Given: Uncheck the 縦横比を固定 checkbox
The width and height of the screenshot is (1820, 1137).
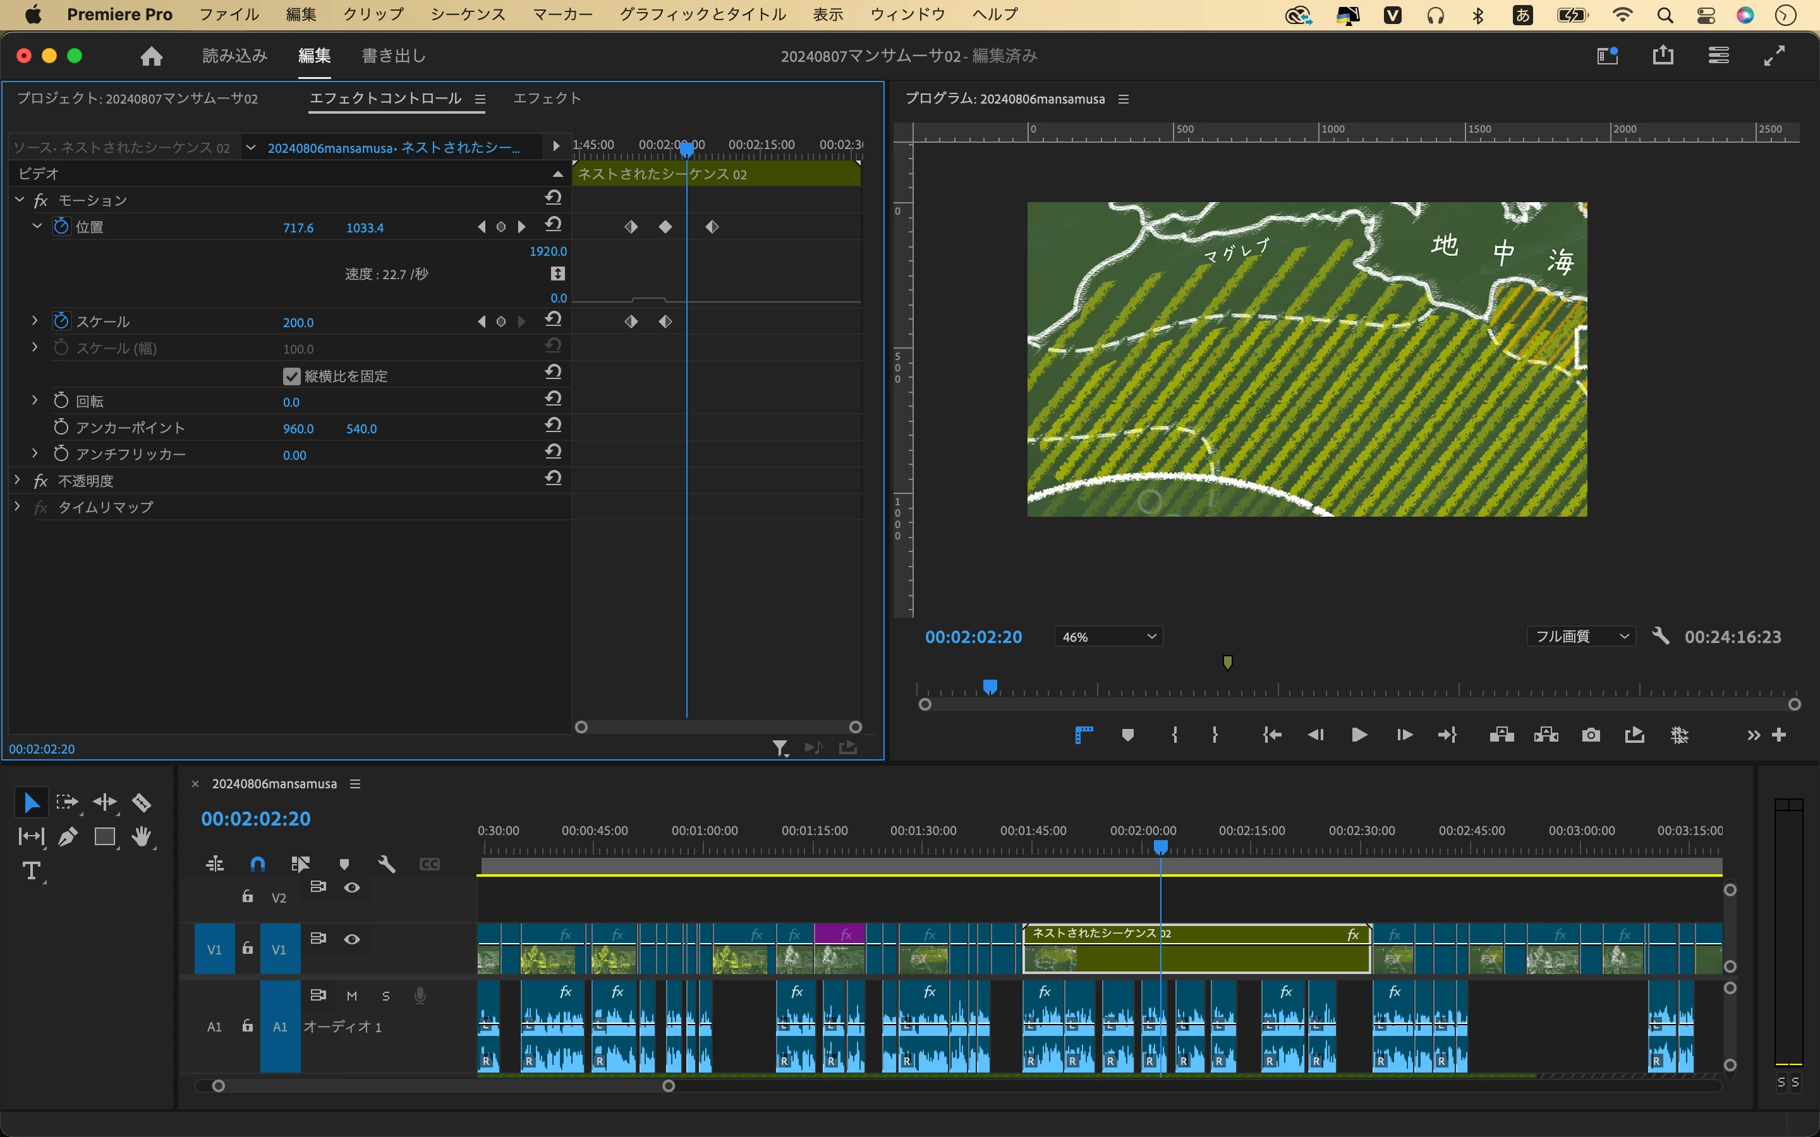Looking at the screenshot, I should coord(292,376).
